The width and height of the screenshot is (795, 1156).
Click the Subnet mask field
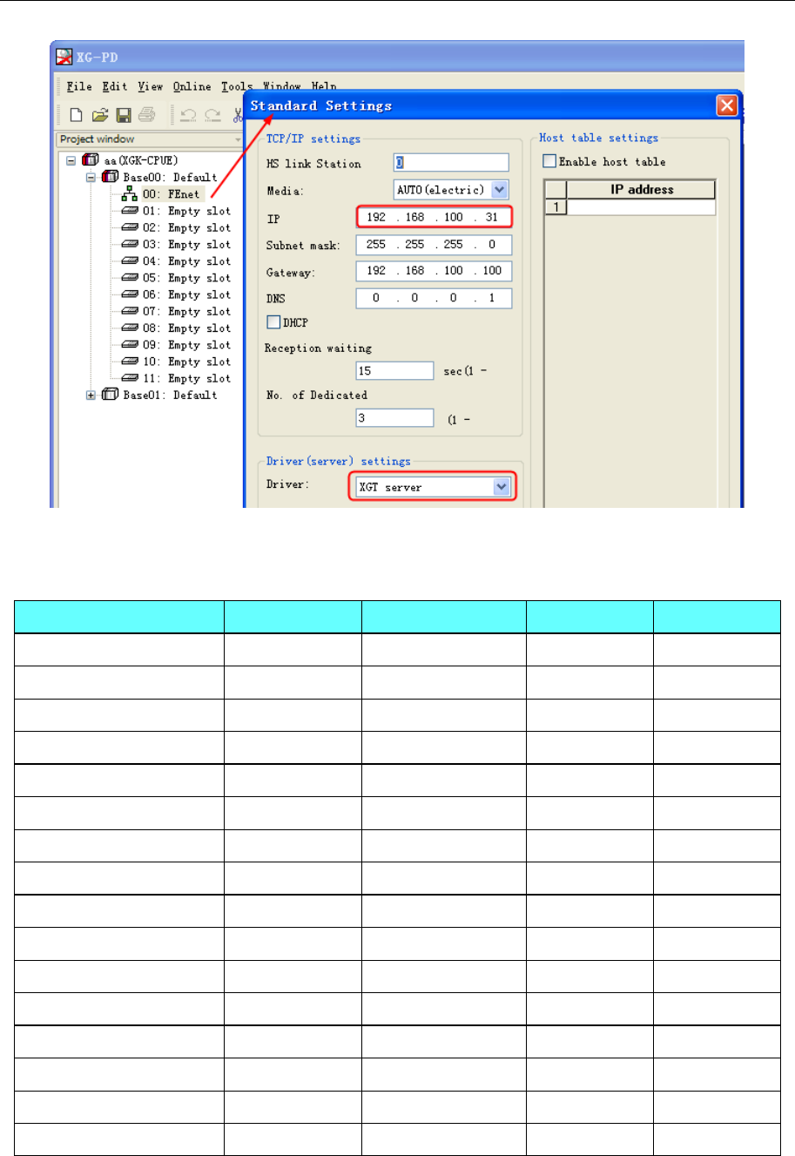click(x=434, y=245)
